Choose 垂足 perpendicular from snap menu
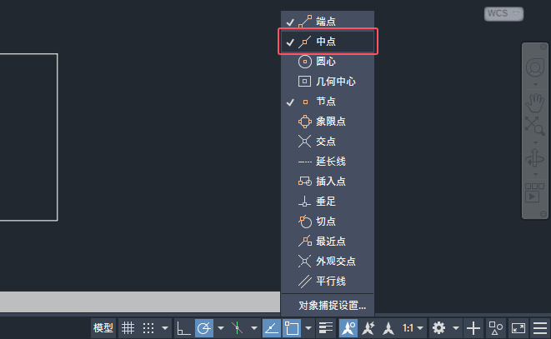Screen dimensions: 551x339 point(327,202)
